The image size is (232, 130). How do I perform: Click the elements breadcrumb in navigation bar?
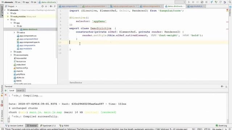7,2
